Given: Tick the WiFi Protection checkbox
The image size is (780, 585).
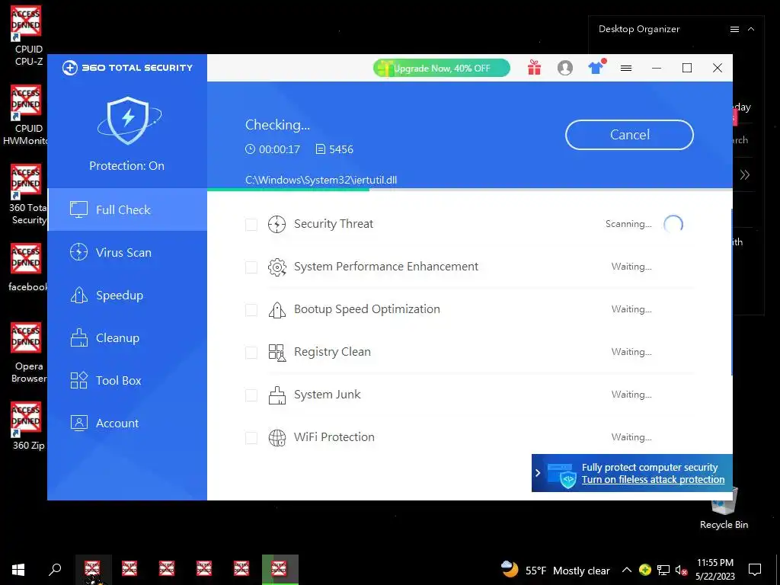Looking at the screenshot, I should tap(251, 438).
